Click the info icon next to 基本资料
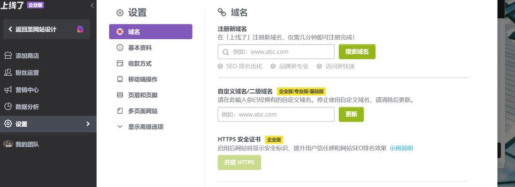Image resolution: width=515 pixels, height=187 pixels. (x=120, y=48)
